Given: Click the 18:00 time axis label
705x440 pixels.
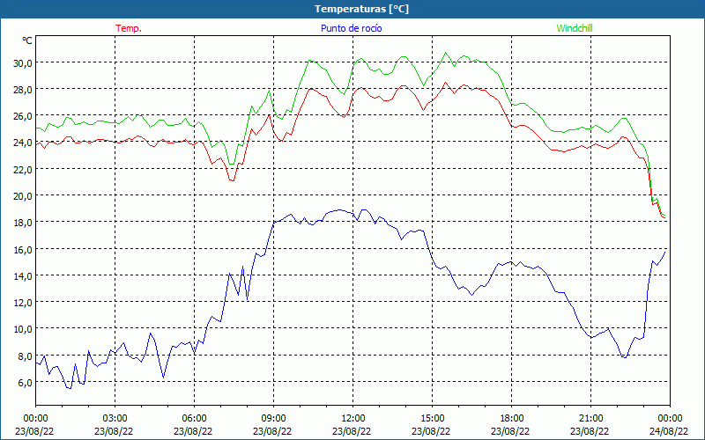Looking at the screenshot, I should [512, 419].
